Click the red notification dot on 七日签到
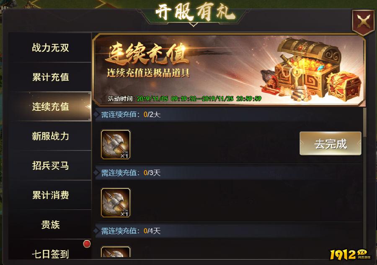This screenshot has width=377, height=265. (x=87, y=244)
